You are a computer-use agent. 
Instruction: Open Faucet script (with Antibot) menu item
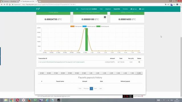click(89, 9)
